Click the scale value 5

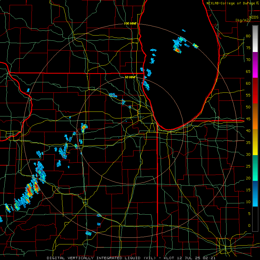(x=249, y=213)
